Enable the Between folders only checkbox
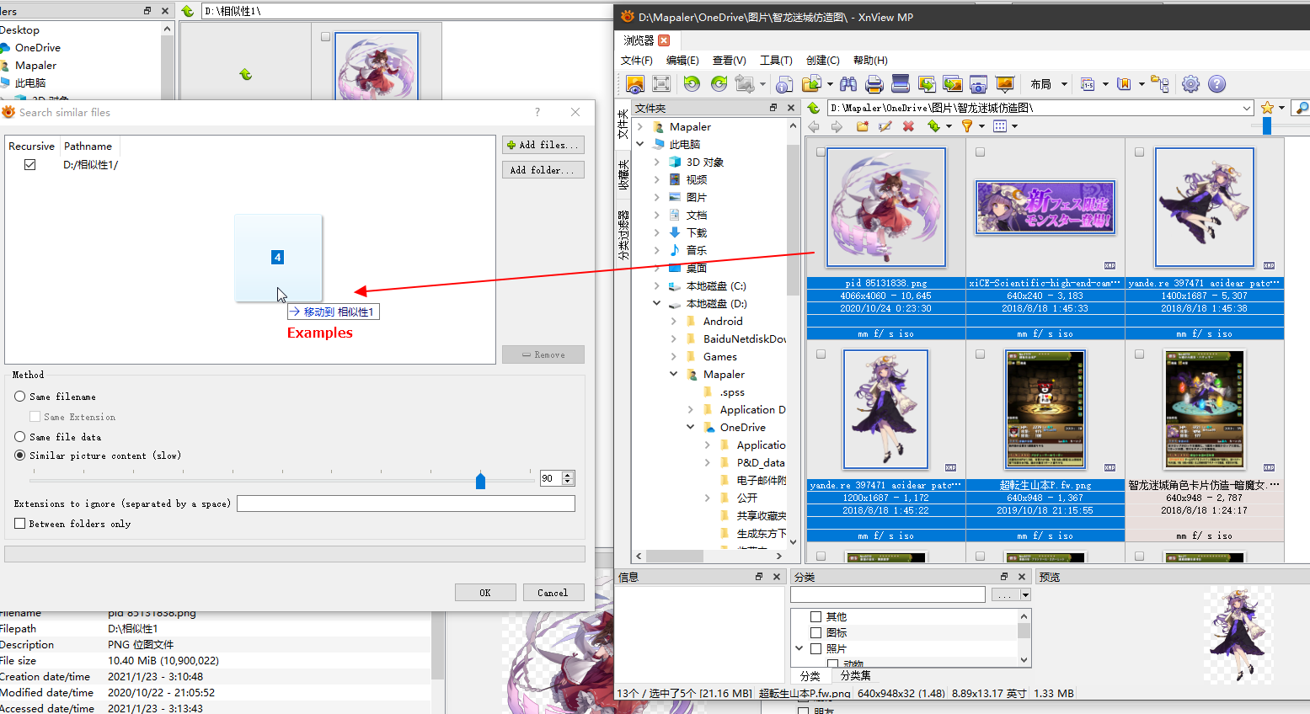 (20, 524)
